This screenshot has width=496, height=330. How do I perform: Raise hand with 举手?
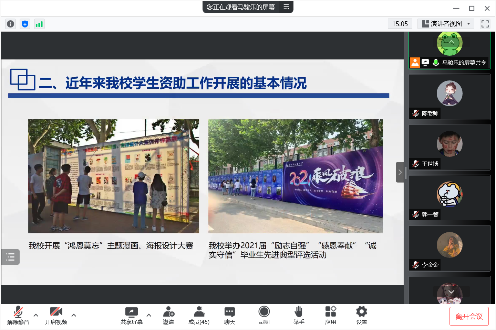coord(299,315)
